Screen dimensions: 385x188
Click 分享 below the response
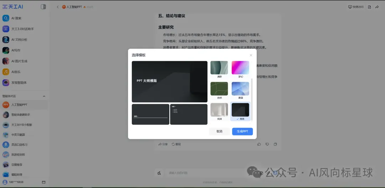(x=163, y=144)
